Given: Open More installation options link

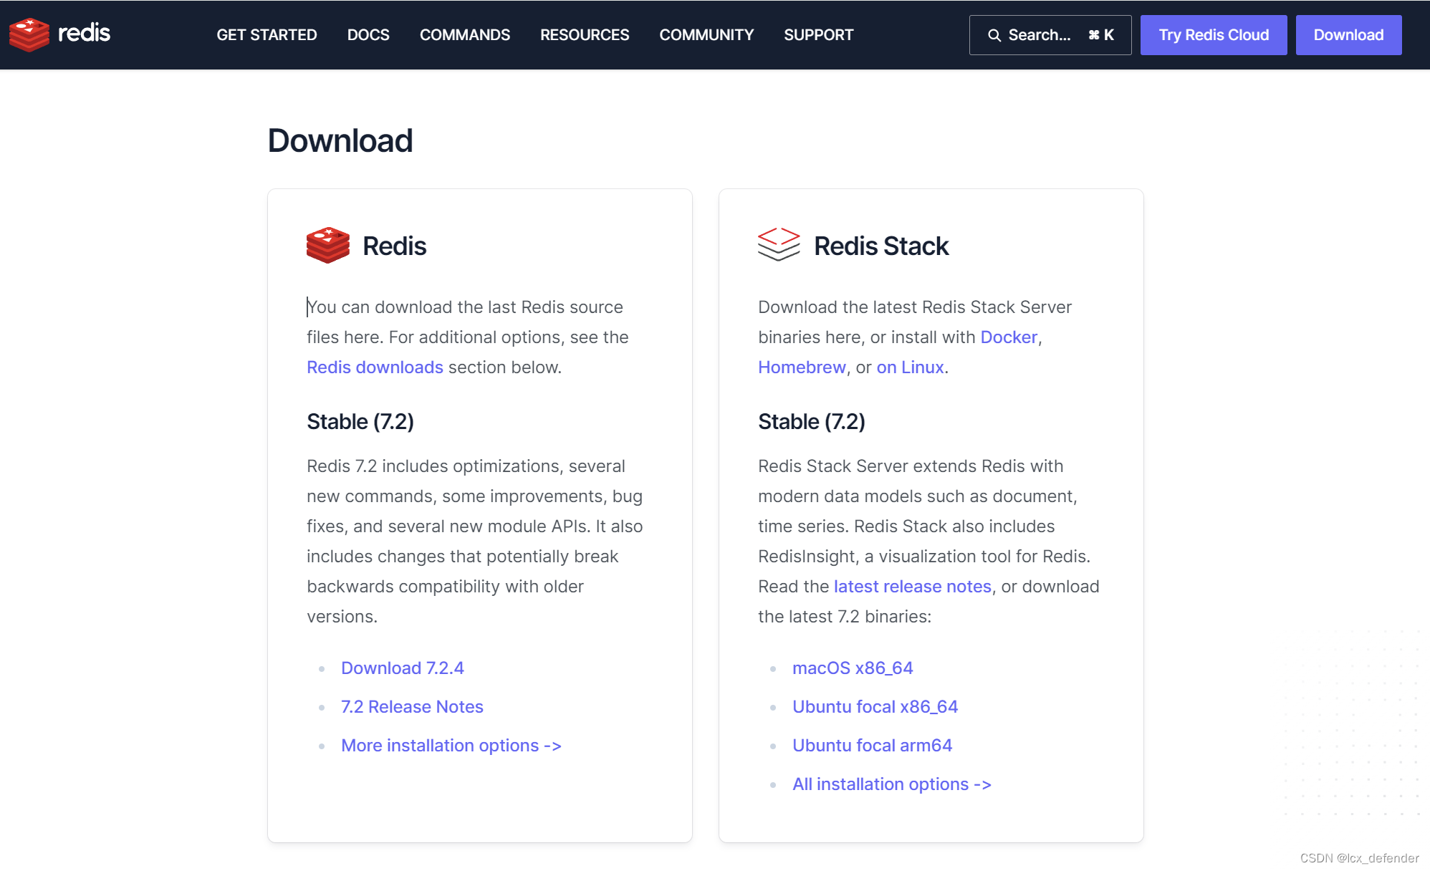Looking at the screenshot, I should point(451,745).
